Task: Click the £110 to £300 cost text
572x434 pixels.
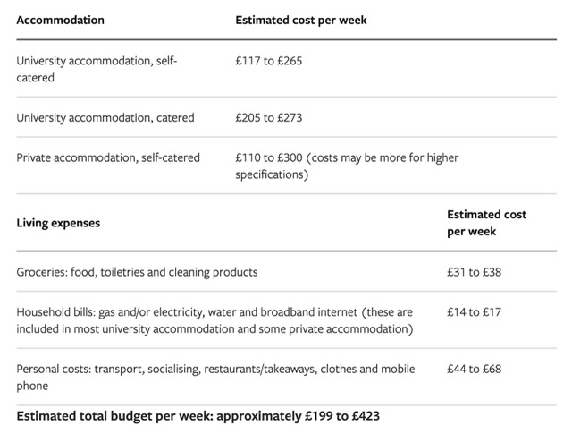Action: pos(268,157)
